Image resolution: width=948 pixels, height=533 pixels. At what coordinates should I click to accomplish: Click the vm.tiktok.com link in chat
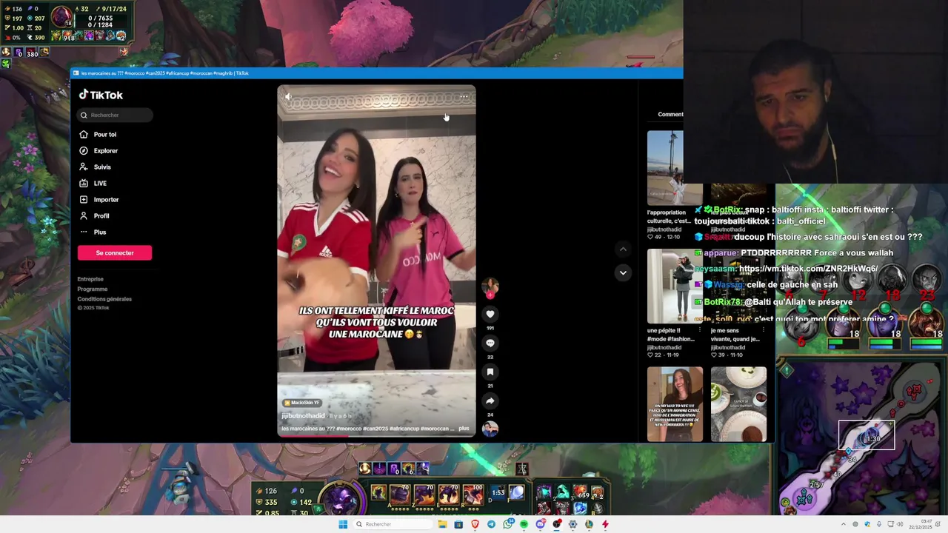[x=808, y=269]
